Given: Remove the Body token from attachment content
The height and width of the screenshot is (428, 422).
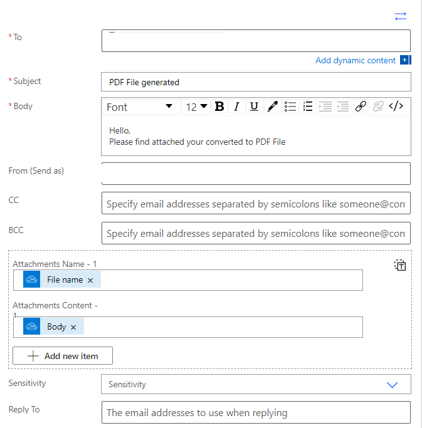Looking at the screenshot, I should 73,327.
